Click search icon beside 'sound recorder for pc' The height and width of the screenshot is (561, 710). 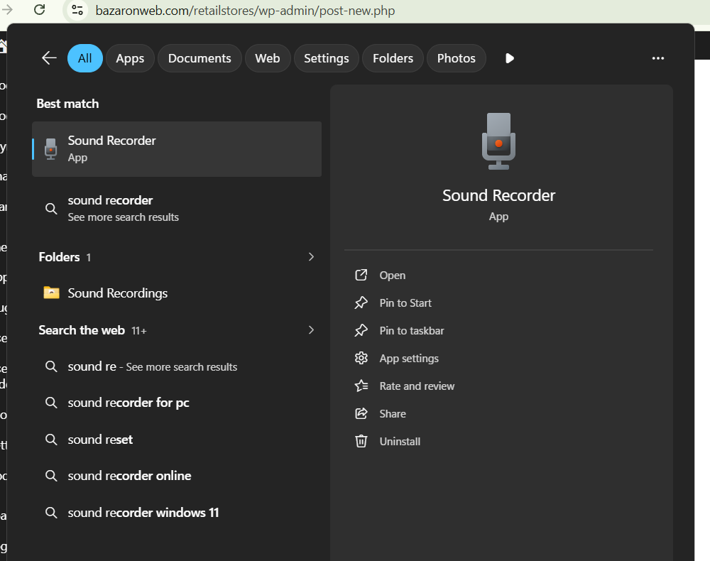(51, 403)
